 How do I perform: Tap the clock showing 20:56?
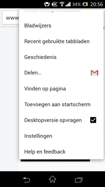pos(97,4)
